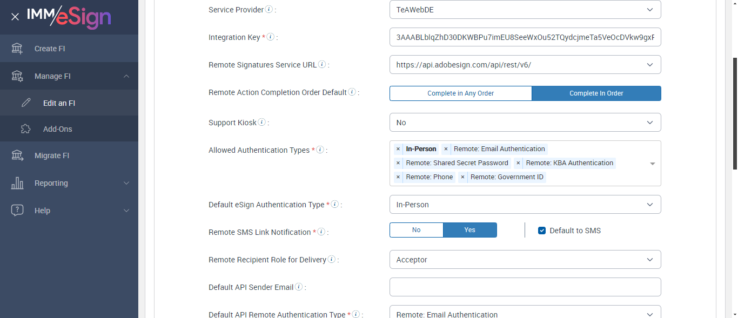Screen dimensions: 738x318
Task: Click the Edit an FI pencil icon
Action: 25,103
